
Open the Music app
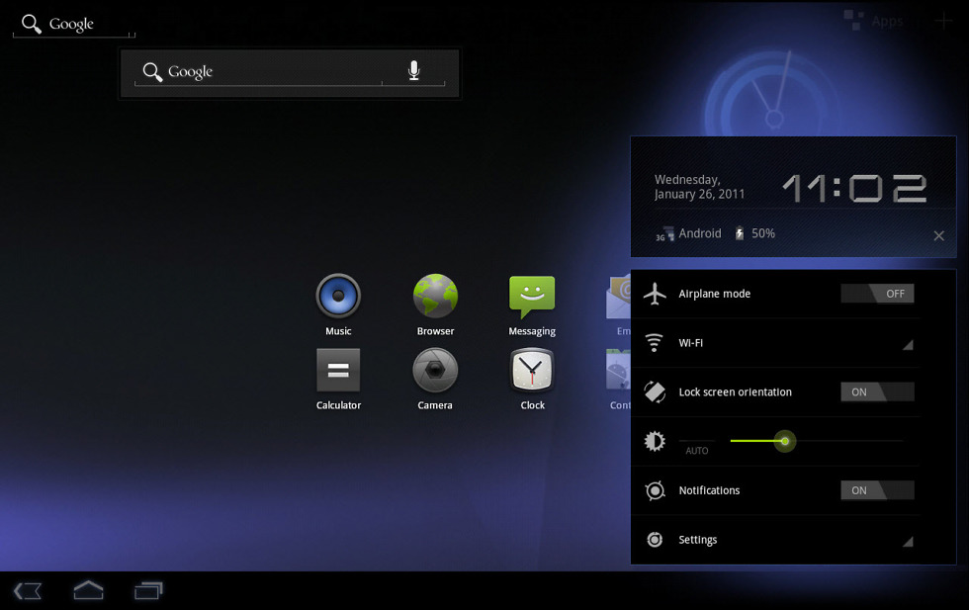pos(338,296)
